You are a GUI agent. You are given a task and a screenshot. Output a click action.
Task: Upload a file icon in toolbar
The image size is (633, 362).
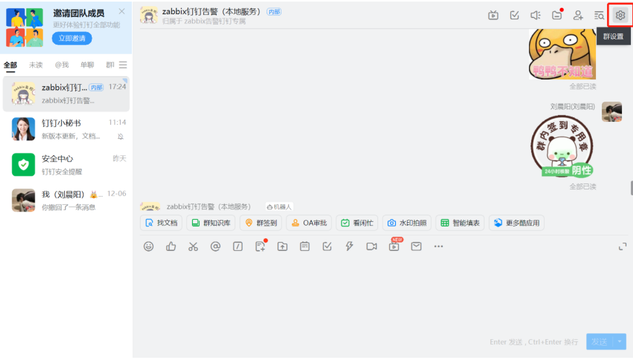coord(282,246)
